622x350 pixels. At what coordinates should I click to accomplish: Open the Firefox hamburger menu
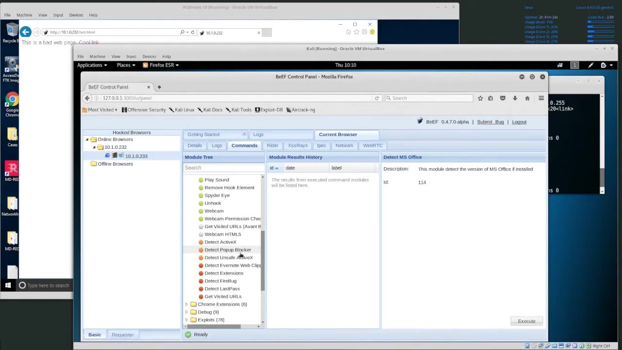coord(541,98)
